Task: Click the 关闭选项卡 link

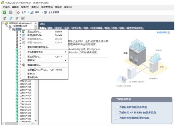Action: [162, 33]
